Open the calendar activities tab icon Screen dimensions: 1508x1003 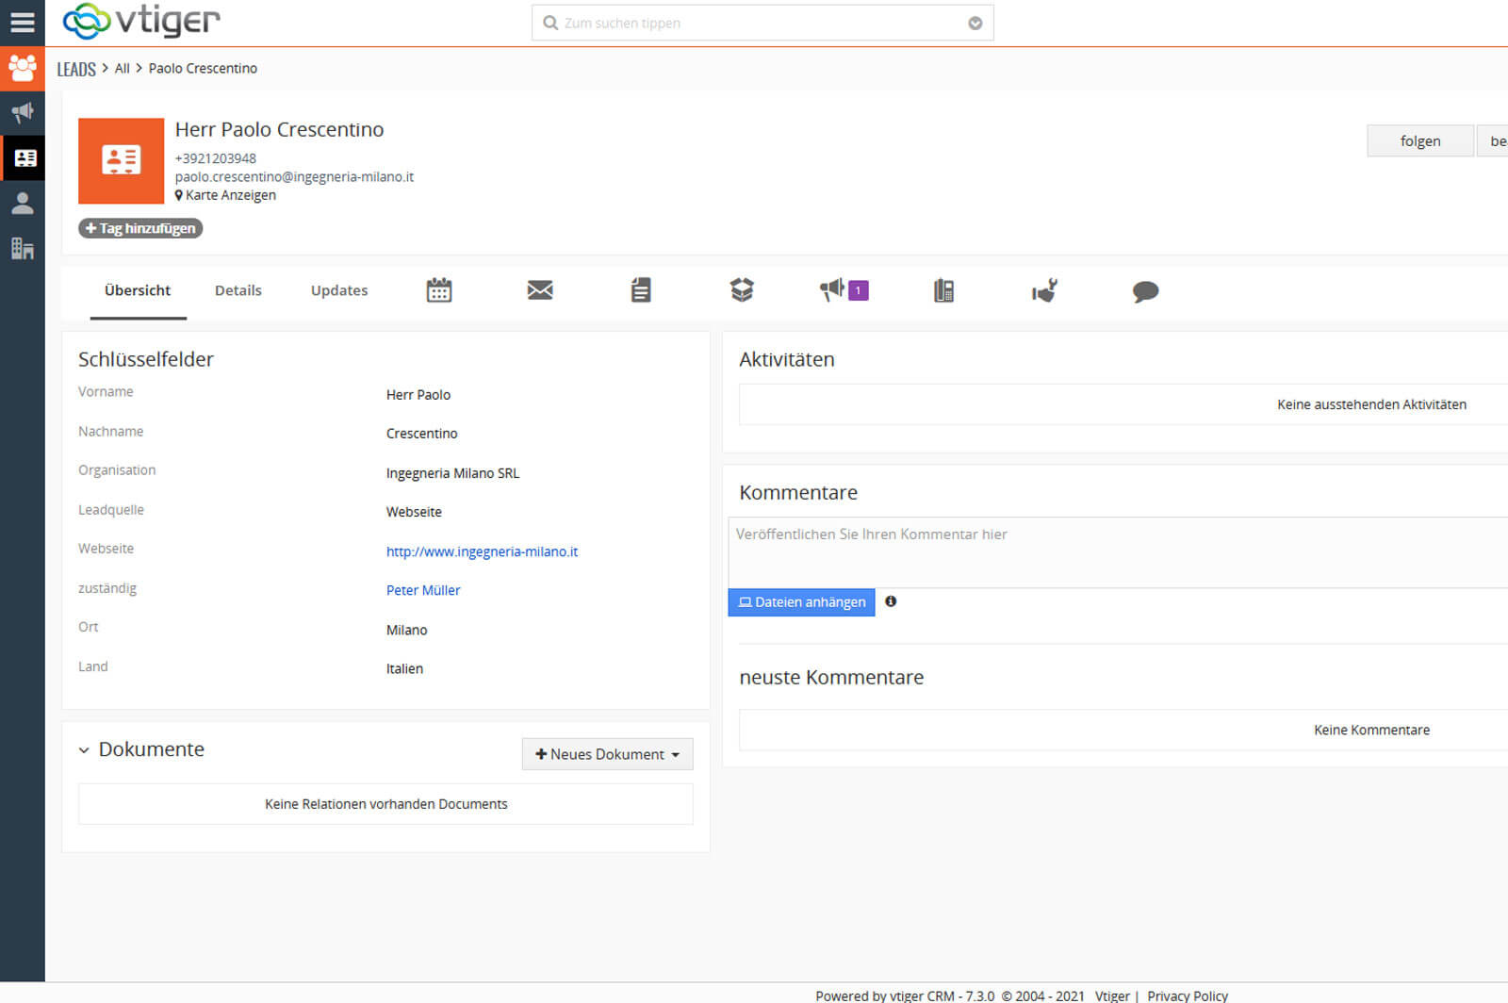point(438,290)
